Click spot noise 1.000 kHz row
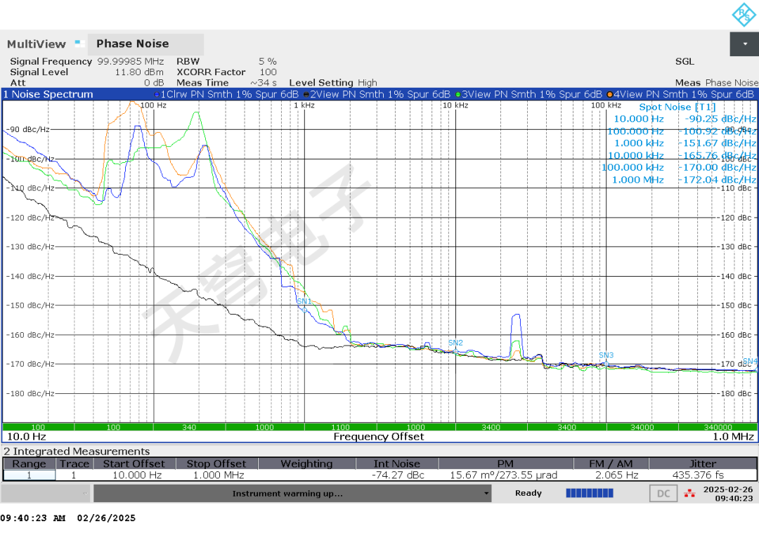The height and width of the screenshot is (533, 759). tap(685, 143)
